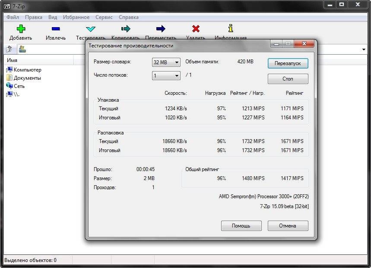Click the 420 MB memory value
Viewport: 371px width, 268px height.
coord(245,62)
